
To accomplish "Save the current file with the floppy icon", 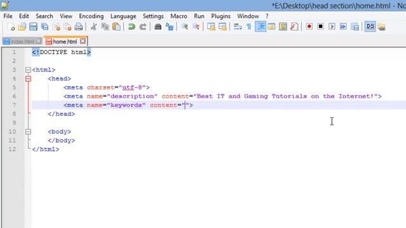I will [33, 27].
